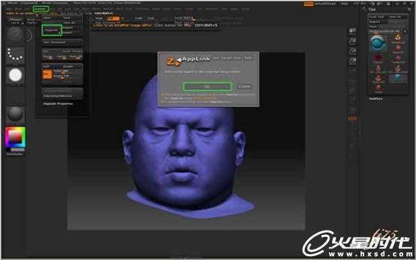Expand ZAppLink Properties section
This screenshot has height=260, width=416.
click(58, 104)
